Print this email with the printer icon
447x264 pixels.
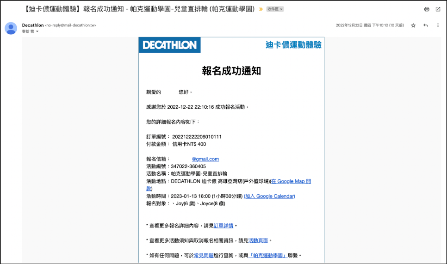coord(427,9)
